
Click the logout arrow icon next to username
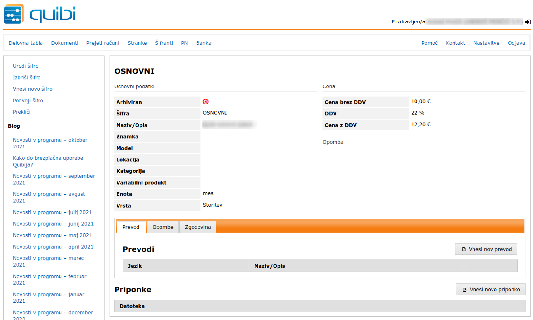coord(527,22)
